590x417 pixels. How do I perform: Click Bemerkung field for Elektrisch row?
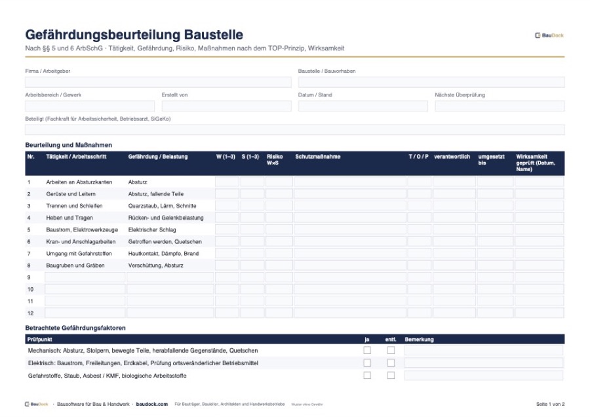coord(484,363)
